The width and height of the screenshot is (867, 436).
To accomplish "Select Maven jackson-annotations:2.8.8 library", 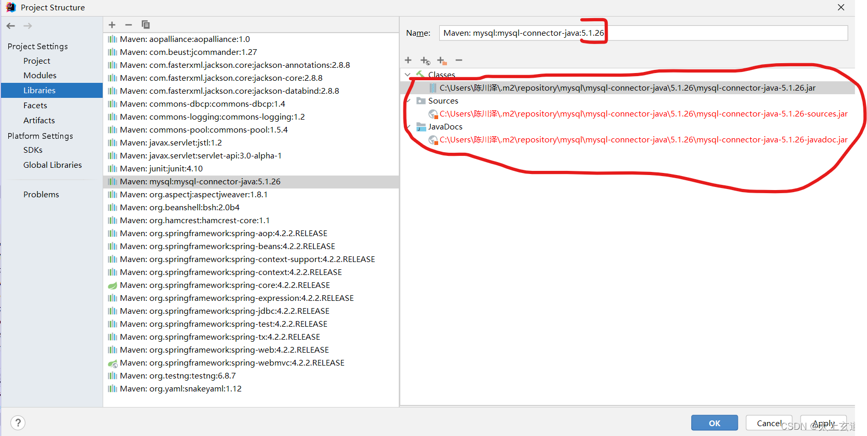I will [x=235, y=65].
